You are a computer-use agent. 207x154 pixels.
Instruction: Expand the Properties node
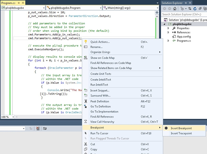[x=168, y=28]
